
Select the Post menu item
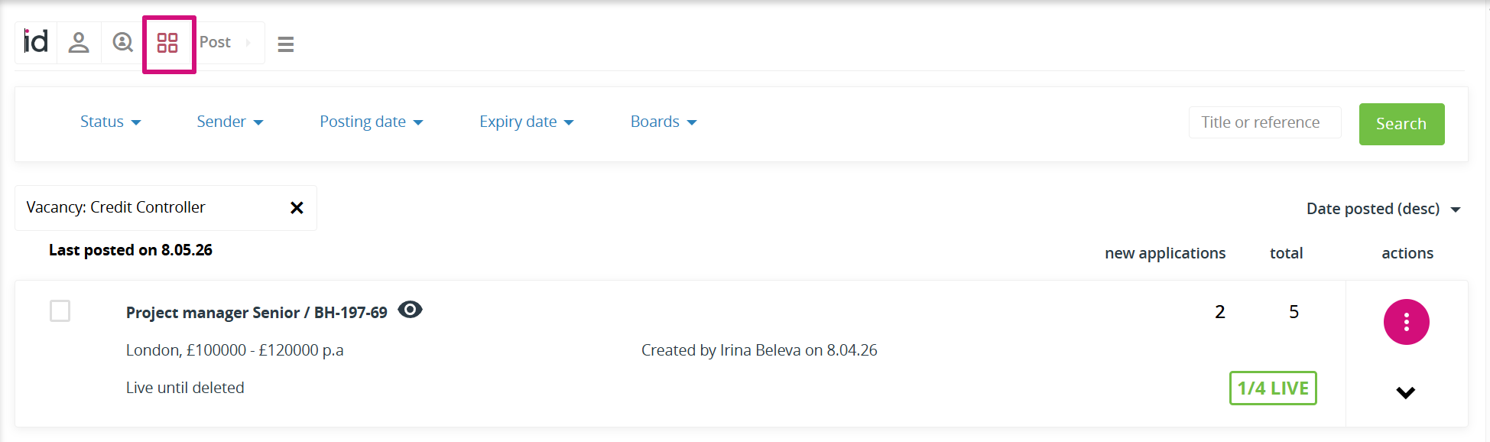pos(216,42)
